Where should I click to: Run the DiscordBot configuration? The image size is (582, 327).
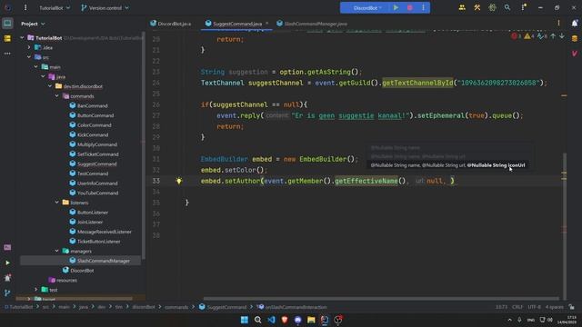pyautogui.click(x=396, y=8)
